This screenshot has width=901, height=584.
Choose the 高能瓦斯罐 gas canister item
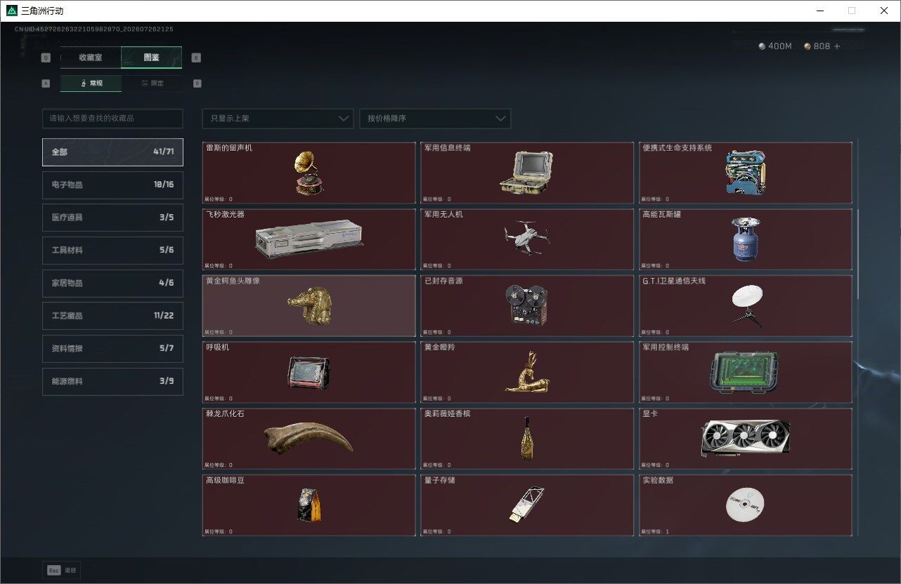click(x=746, y=239)
